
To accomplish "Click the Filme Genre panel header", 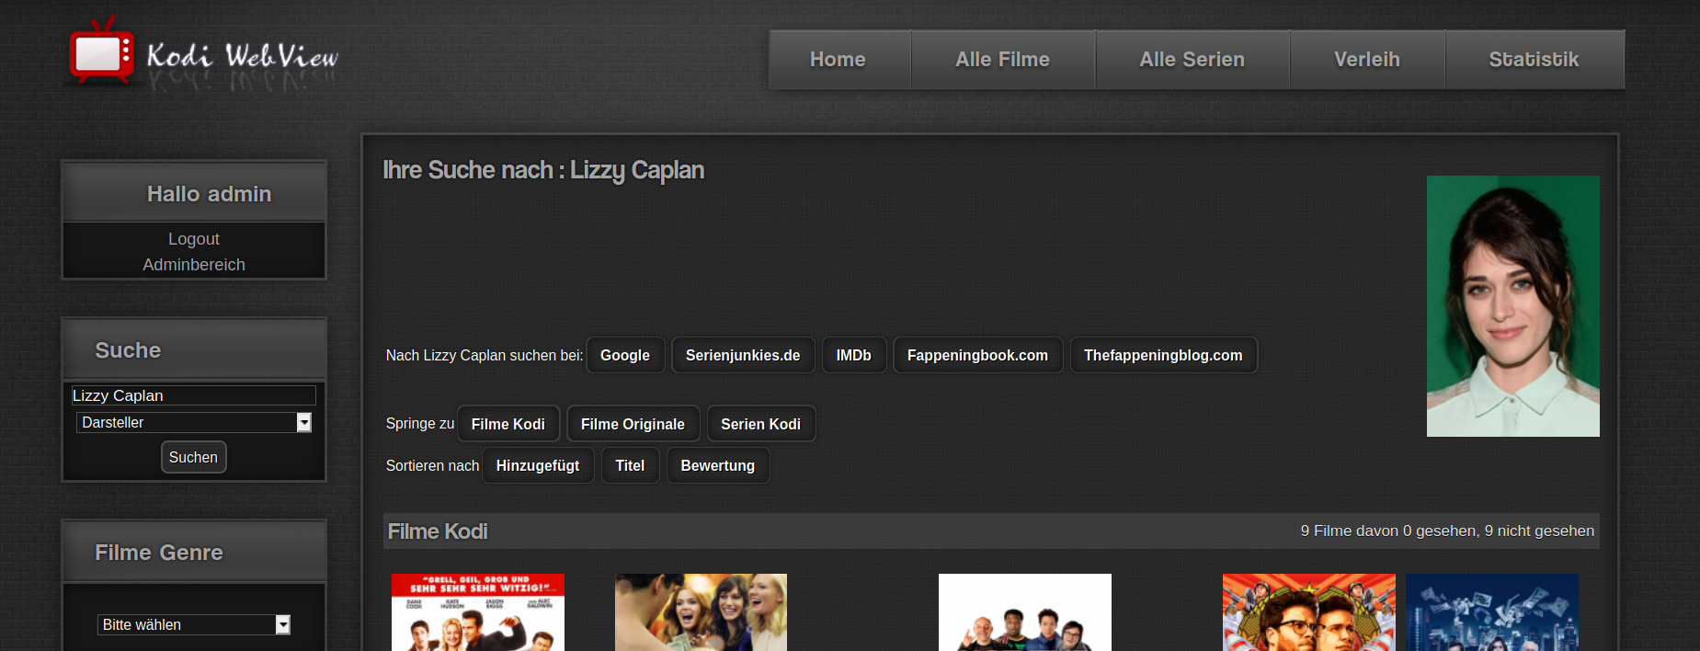I will coord(194,552).
